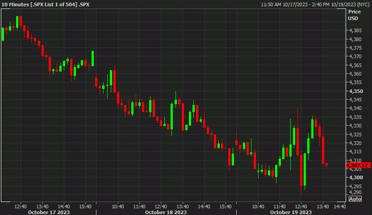
Task: Click the 10:40 time label under October 19
Action: click(258, 207)
